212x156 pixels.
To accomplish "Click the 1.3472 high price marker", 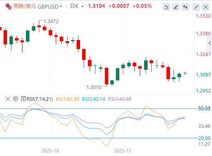I will [51, 22].
